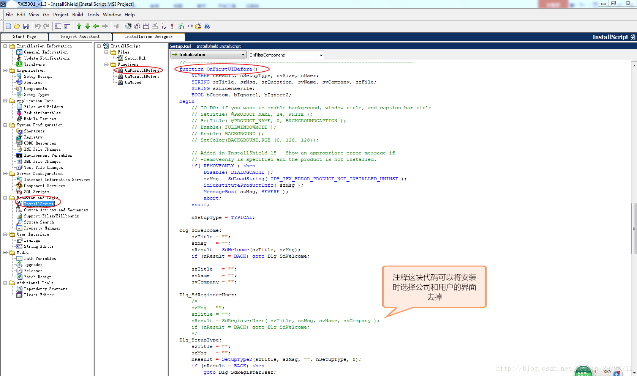Select the OnFirstUIBefore function
637x376 pixels.
(x=142, y=70)
